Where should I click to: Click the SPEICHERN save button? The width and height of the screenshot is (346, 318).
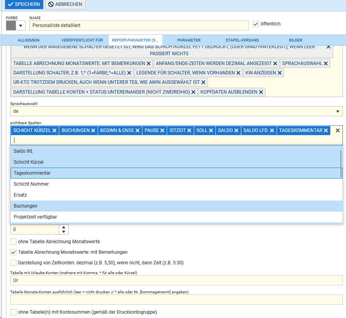point(24,4)
